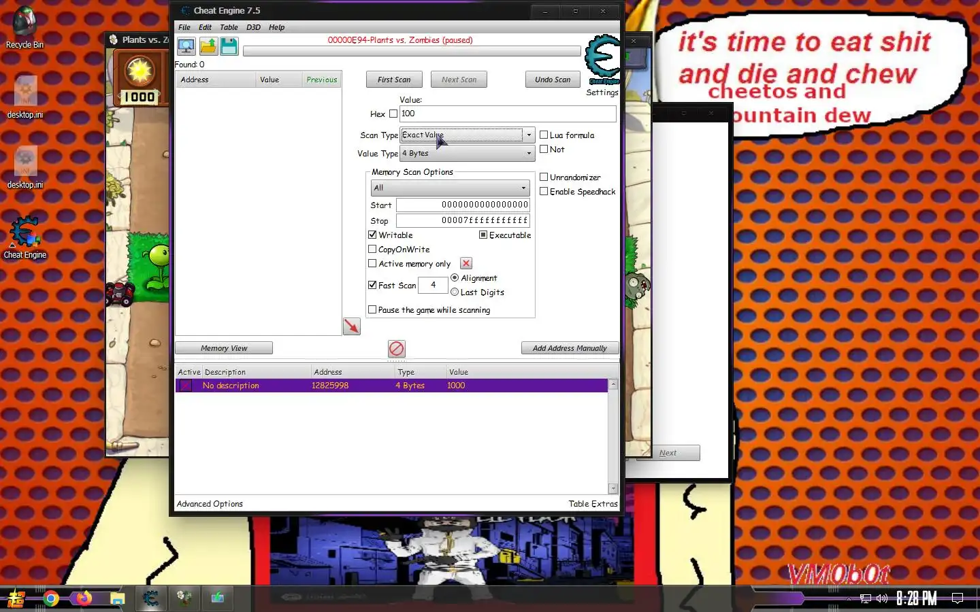Click the Start address field
Viewport: 980px width, 612px height.
click(x=463, y=205)
